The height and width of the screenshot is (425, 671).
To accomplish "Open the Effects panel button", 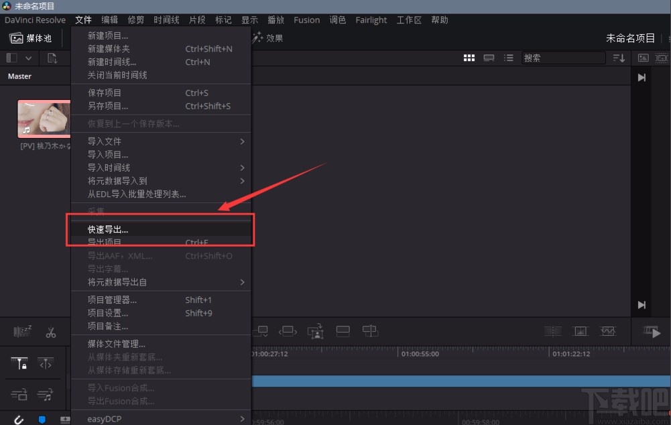I will (267, 38).
